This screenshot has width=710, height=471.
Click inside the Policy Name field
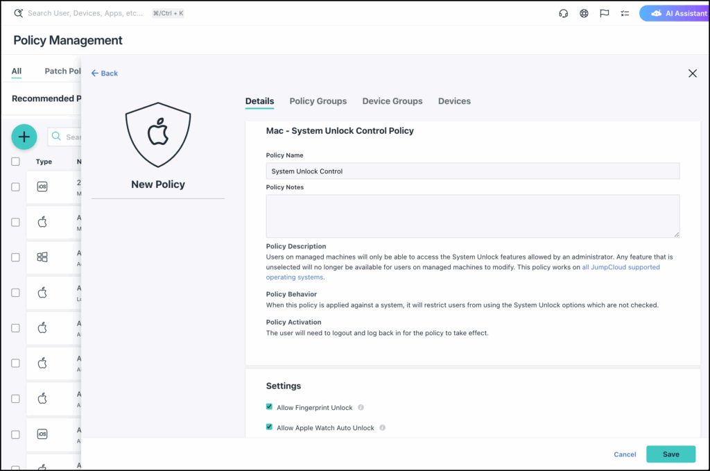tap(472, 171)
